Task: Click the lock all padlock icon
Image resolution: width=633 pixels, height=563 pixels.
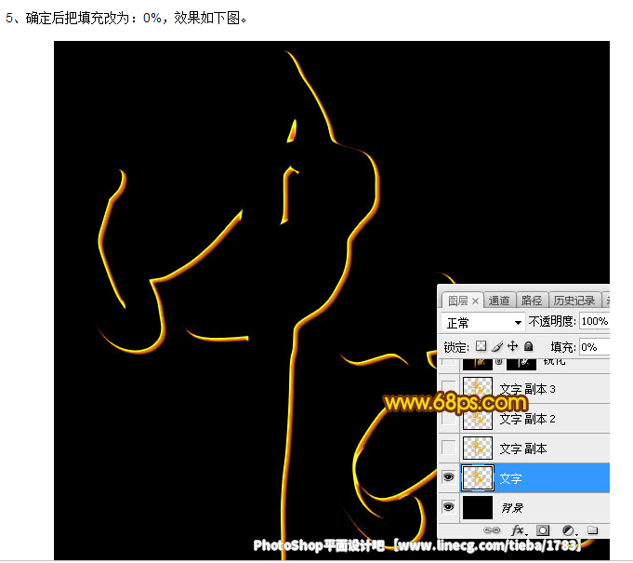Action: 528,346
